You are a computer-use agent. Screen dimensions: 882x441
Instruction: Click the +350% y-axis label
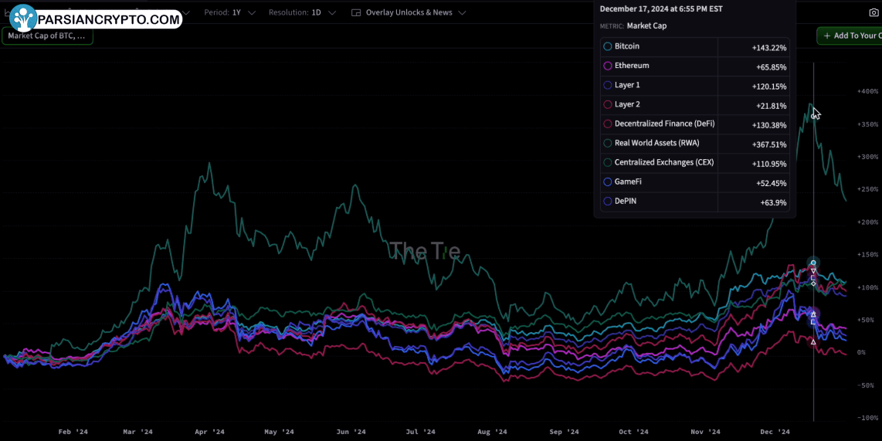click(867, 124)
